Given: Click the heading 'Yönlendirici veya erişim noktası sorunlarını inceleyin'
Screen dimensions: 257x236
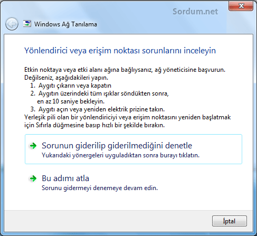Looking at the screenshot, I should point(120,51).
